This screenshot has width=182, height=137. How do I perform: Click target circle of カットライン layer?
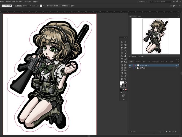pyautogui.click(x=176, y=65)
